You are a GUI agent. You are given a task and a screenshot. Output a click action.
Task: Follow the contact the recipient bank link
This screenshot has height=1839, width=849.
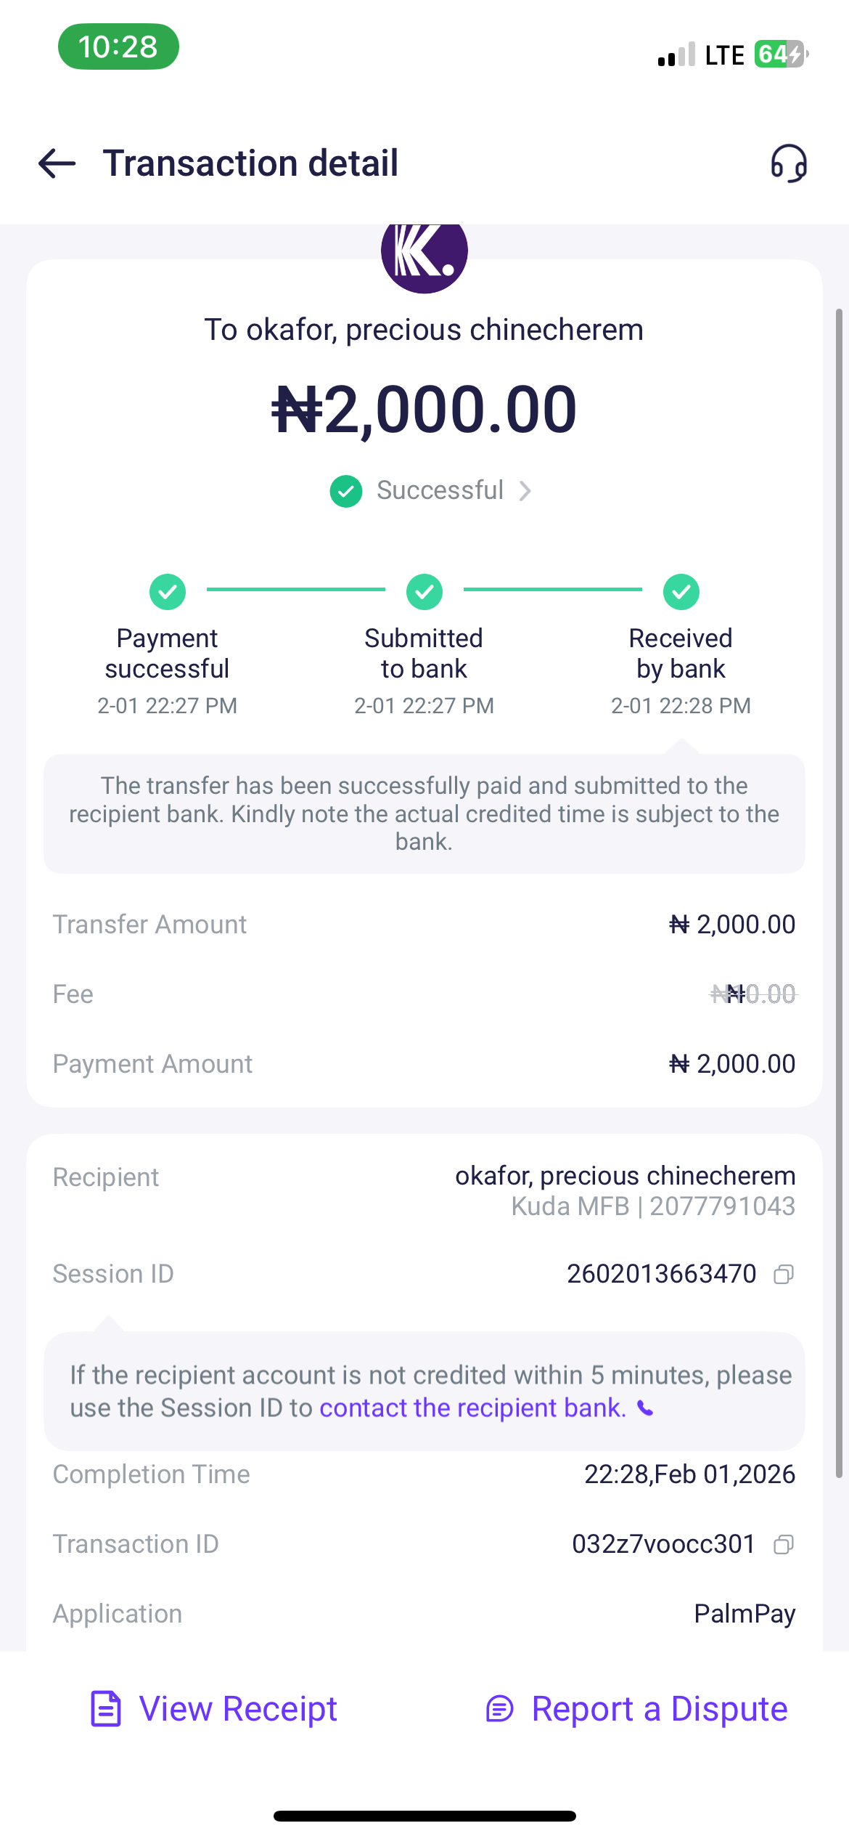tap(472, 1408)
